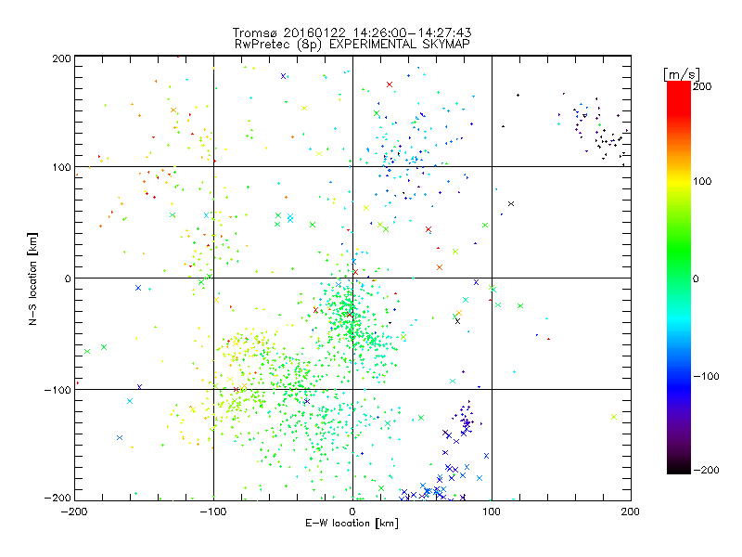Click the x-axis tick label '-200'
742x557 pixels.
tap(74, 512)
